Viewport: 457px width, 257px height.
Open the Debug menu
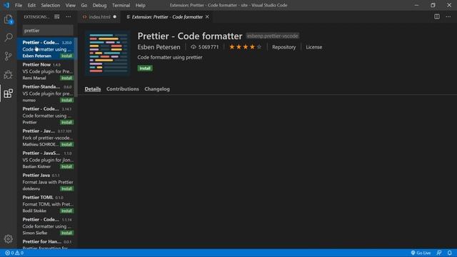click(x=99, y=5)
